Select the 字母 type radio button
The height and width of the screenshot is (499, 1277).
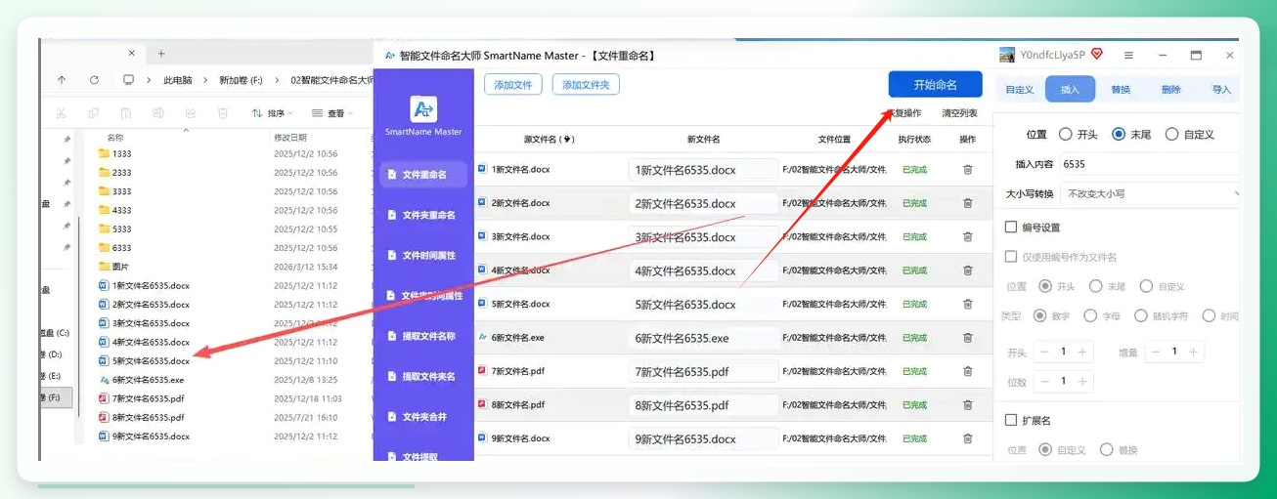point(1089,315)
